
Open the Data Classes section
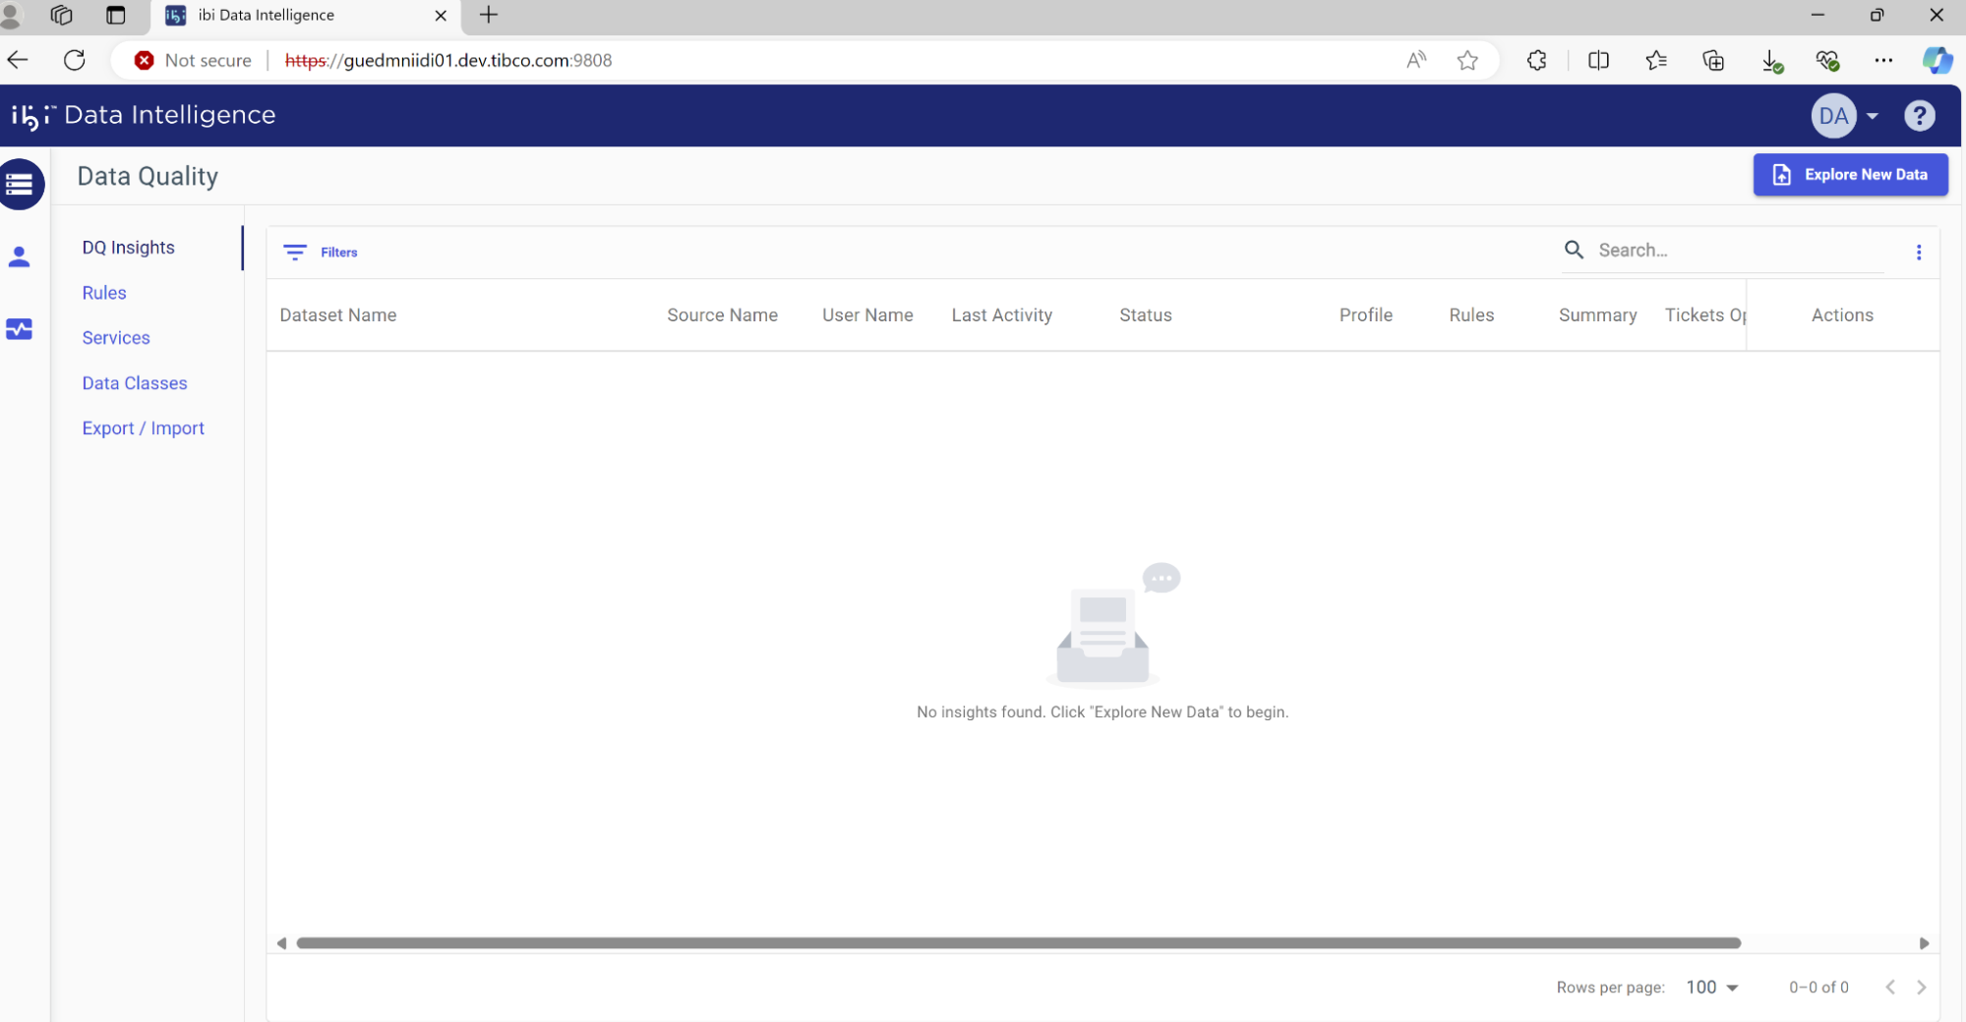coord(135,383)
